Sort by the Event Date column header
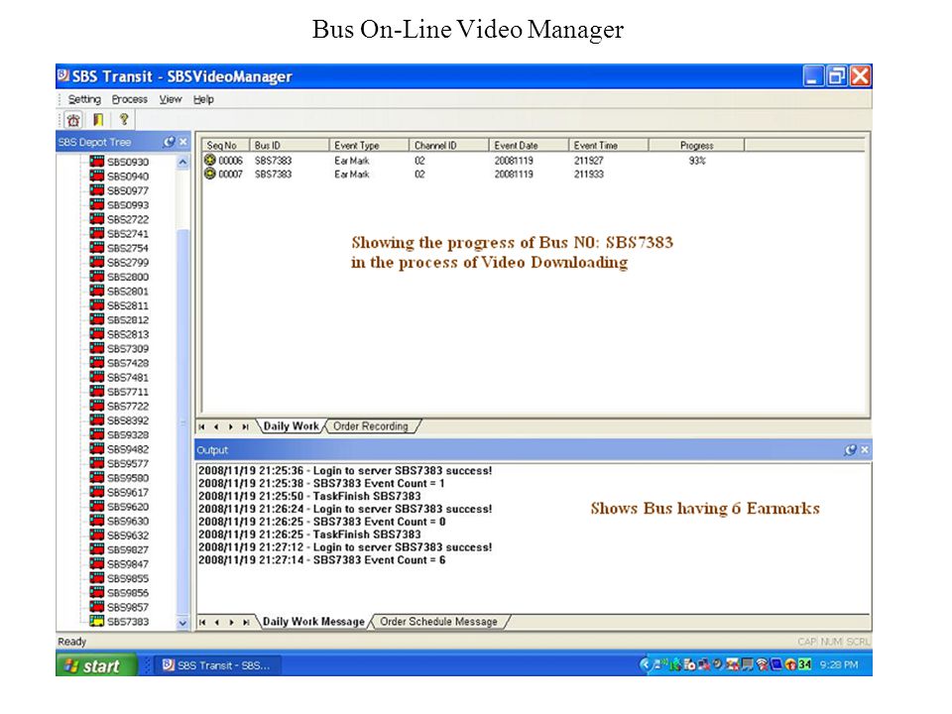This screenshot has height=714, width=952. point(529,145)
